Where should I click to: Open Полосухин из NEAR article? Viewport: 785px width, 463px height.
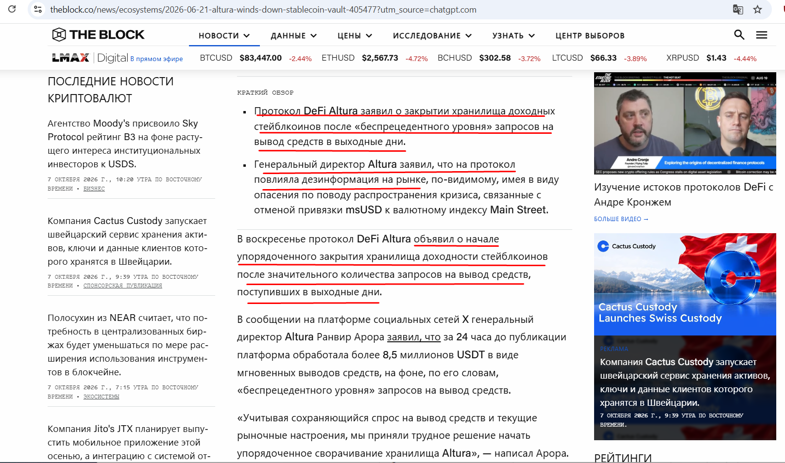coord(127,345)
